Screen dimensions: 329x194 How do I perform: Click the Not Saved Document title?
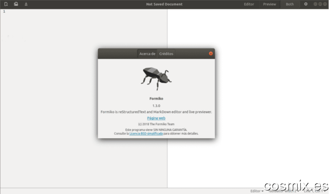[x=164, y=4]
